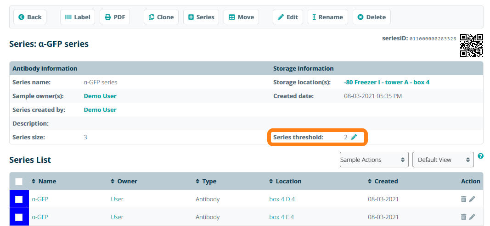Image resolution: width=490 pixels, height=226 pixels.
Task: Click the pencil icon beside Series threshold
Action: pyautogui.click(x=354, y=137)
